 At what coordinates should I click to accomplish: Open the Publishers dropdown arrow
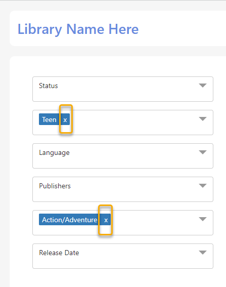203,186
